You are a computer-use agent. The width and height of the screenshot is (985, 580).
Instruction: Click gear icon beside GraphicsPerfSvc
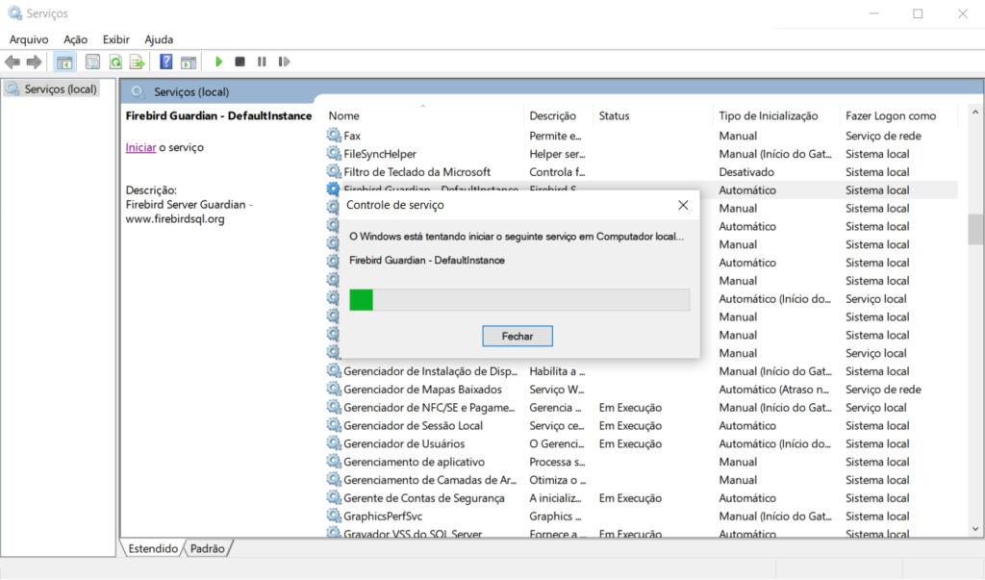pos(334,516)
